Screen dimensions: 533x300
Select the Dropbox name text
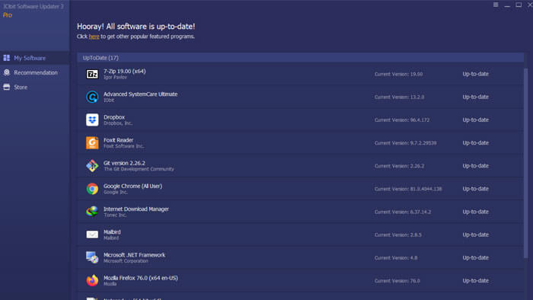click(x=114, y=116)
